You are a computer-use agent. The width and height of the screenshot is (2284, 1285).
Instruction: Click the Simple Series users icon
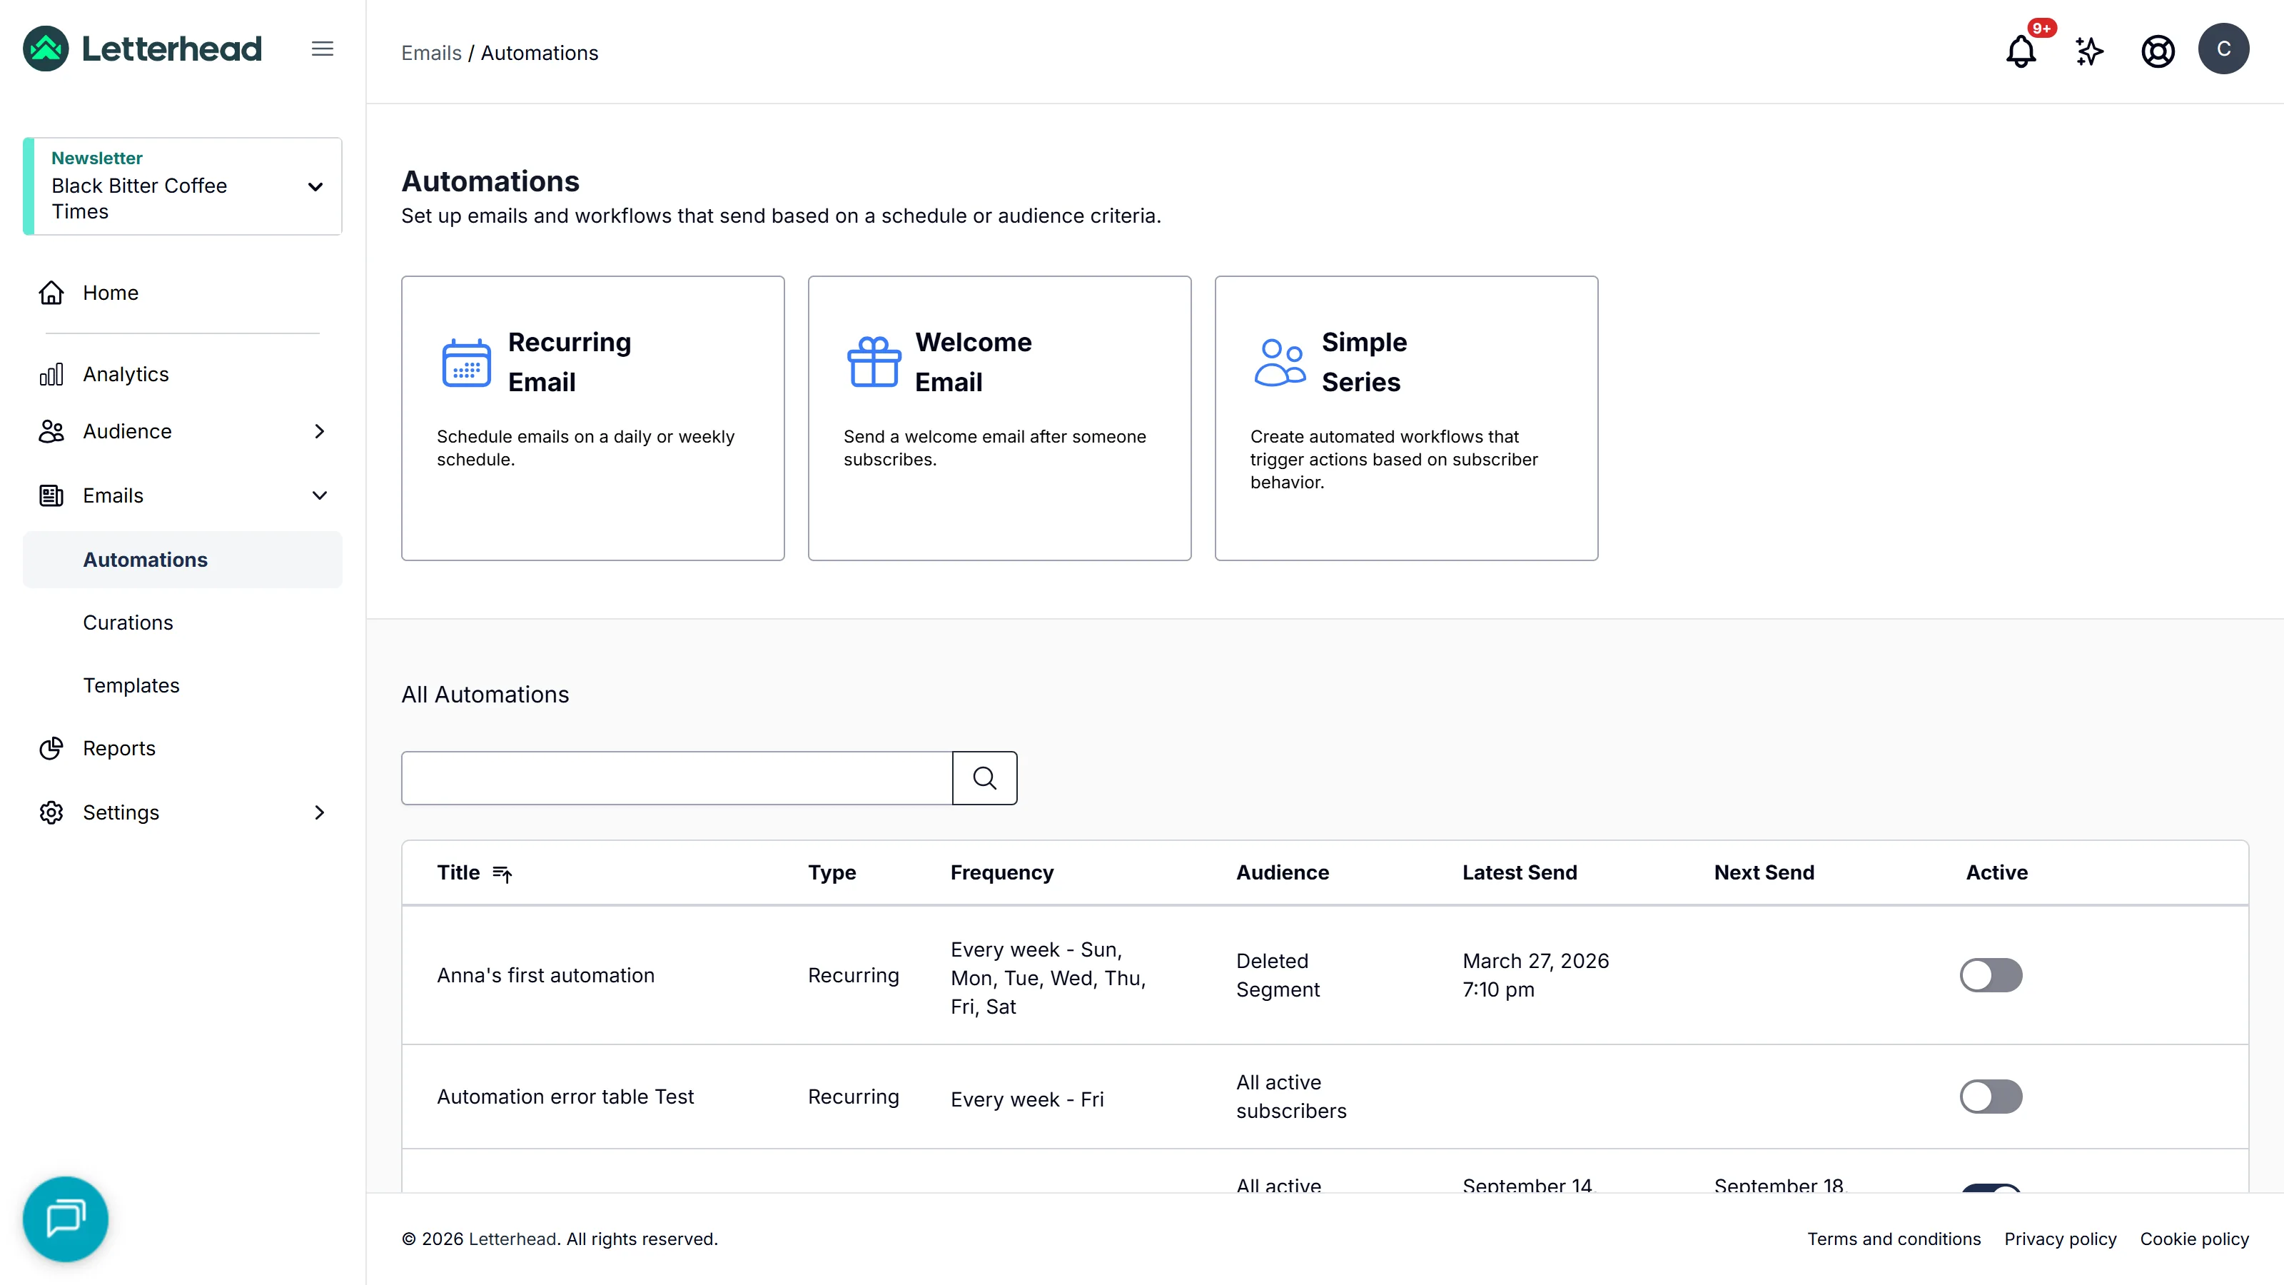click(1280, 362)
